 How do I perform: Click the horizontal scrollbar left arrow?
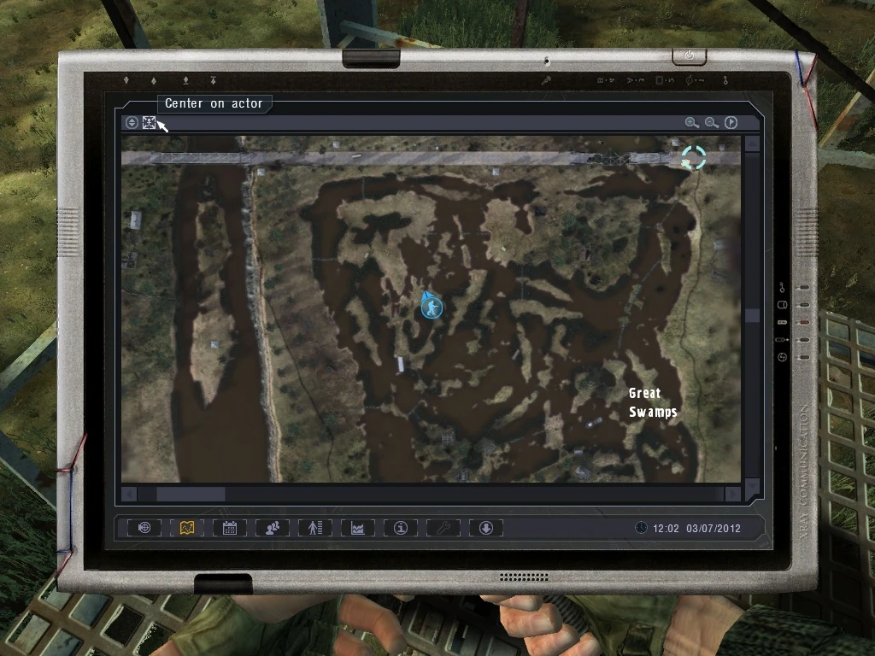point(129,495)
